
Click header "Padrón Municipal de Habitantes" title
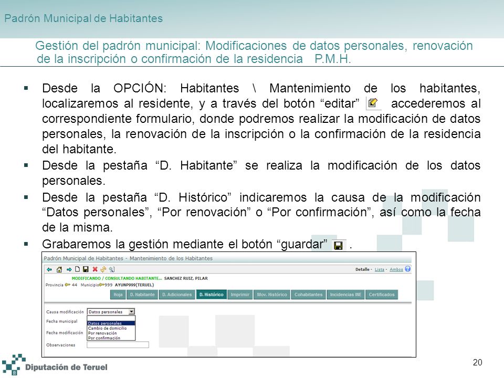pos(83,18)
